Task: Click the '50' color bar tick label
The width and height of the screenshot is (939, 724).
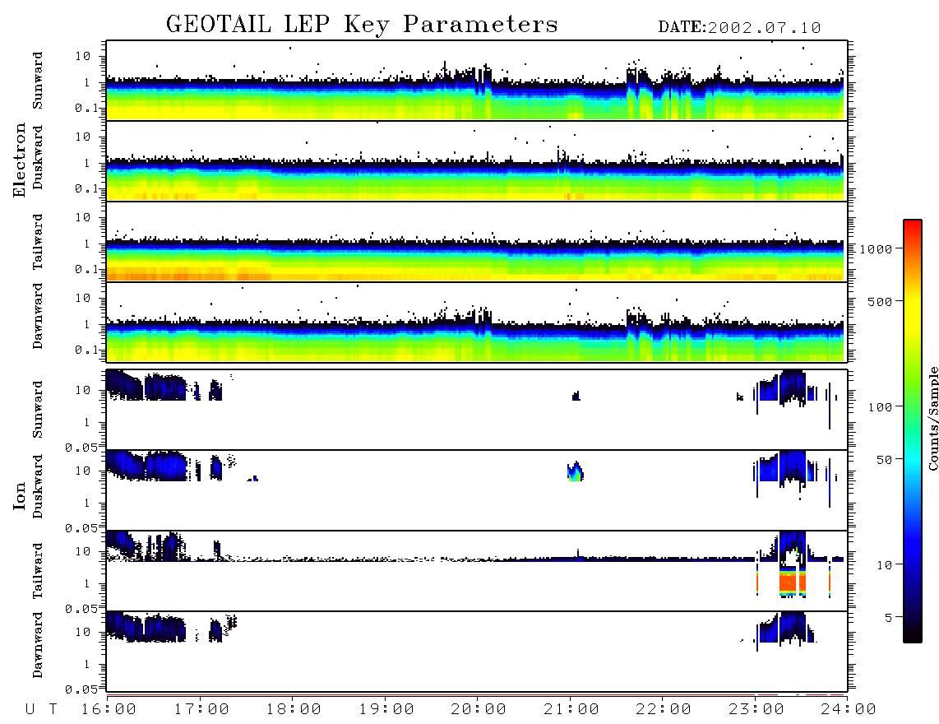Action: 884,460
